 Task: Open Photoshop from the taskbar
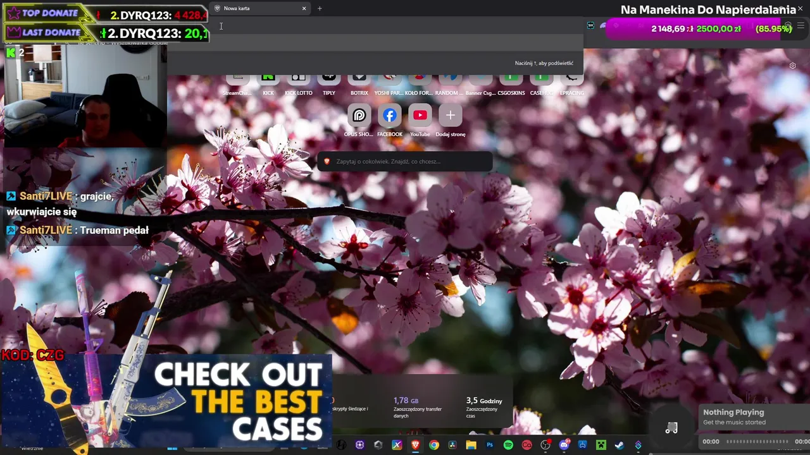[490, 445]
